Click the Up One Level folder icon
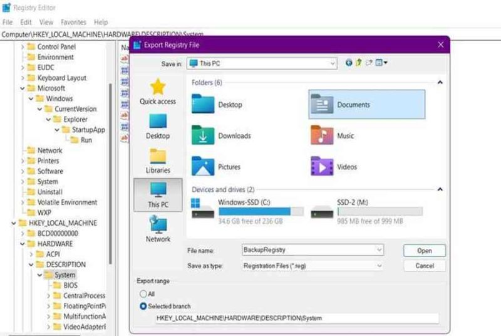 (358, 63)
